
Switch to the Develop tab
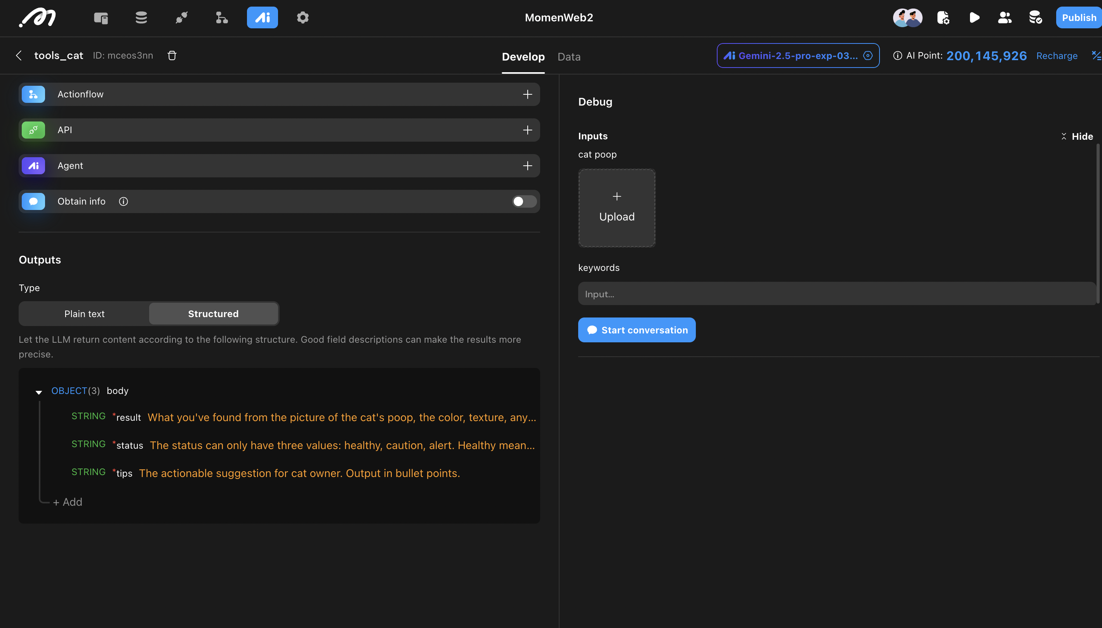523,57
